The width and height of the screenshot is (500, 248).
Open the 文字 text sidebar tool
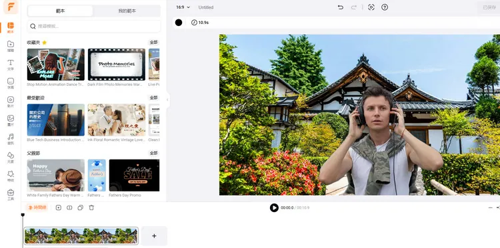(11, 64)
